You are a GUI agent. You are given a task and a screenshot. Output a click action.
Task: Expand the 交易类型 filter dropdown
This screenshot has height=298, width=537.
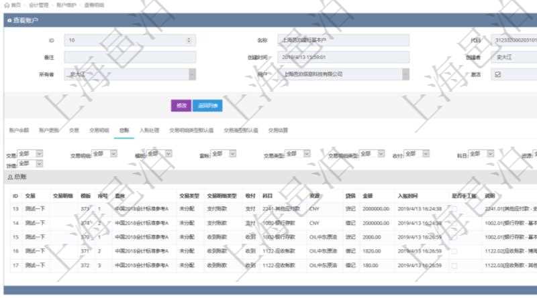tap(307, 154)
